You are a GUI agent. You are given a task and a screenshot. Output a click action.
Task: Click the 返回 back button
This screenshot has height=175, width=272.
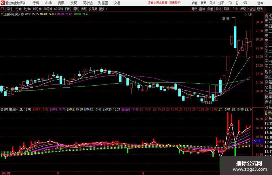click(x=260, y=9)
